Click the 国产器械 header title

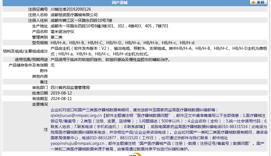[120, 3]
